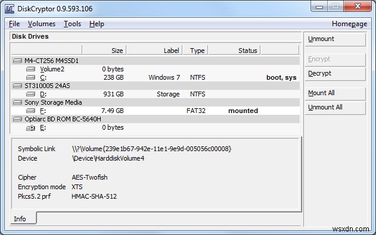376x235 pixels.
Task: Click the Sony Storage Media disk name
Action: 53,102
